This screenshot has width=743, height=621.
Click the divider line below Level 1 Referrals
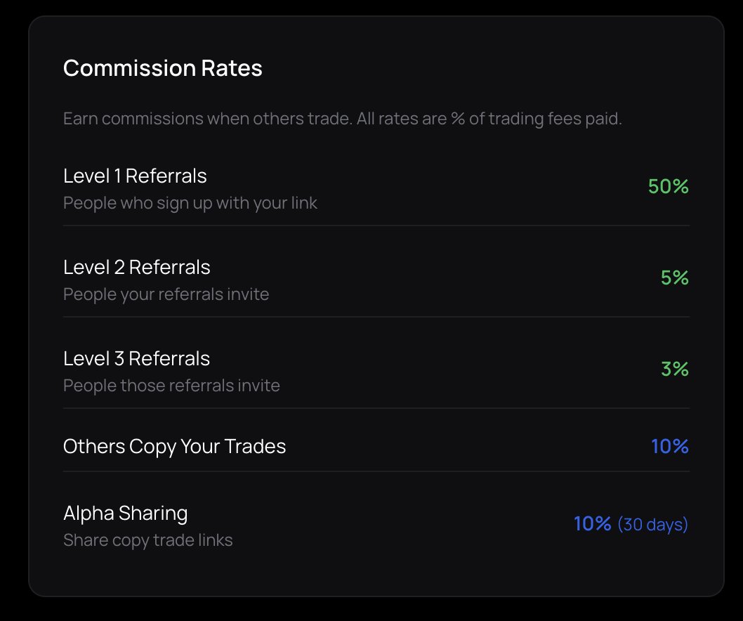pos(376,225)
